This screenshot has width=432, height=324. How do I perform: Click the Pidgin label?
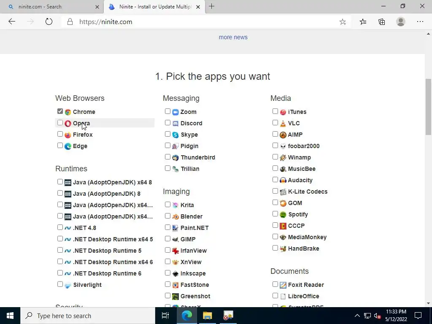[x=189, y=146]
